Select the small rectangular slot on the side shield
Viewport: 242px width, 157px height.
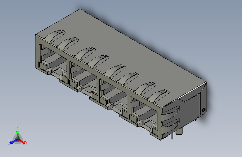[204, 110]
